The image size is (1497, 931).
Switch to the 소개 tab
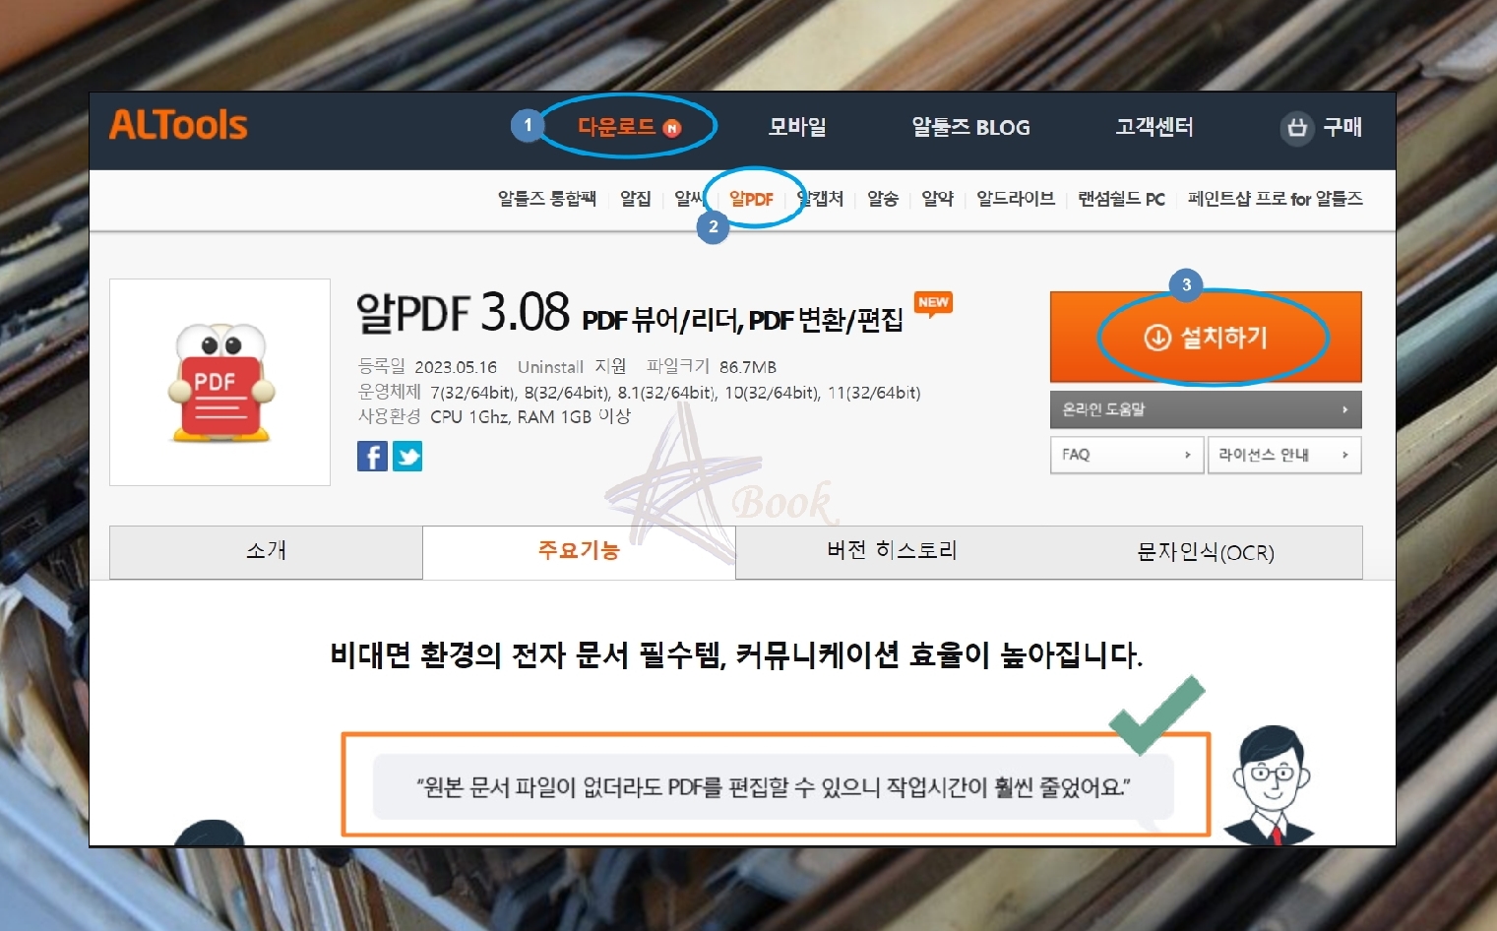click(266, 551)
